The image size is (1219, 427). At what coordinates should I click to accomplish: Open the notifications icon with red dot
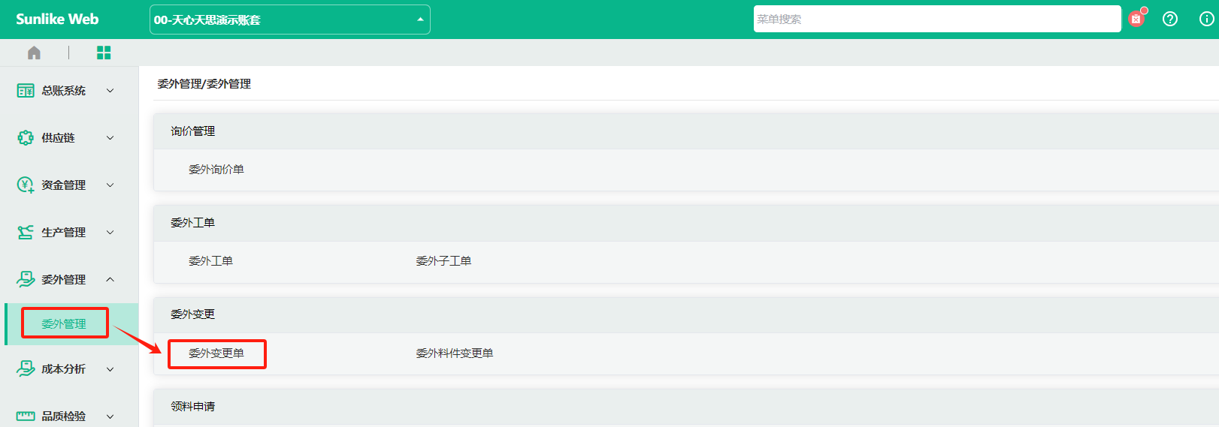pos(1136,19)
